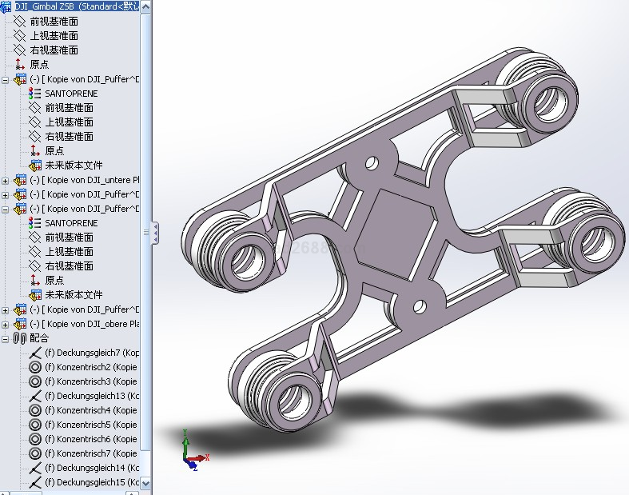629x495 pixels.
Task: Expand the DJI_untere Platte component node
Action: 6,180
